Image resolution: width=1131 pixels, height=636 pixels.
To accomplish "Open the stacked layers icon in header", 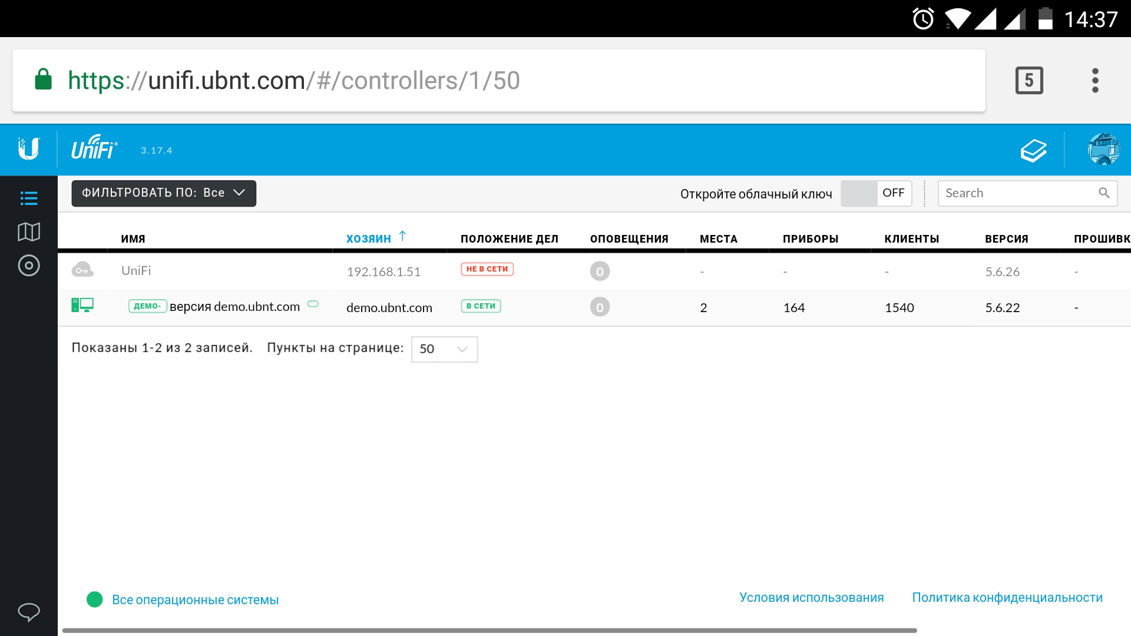I will point(1034,150).
